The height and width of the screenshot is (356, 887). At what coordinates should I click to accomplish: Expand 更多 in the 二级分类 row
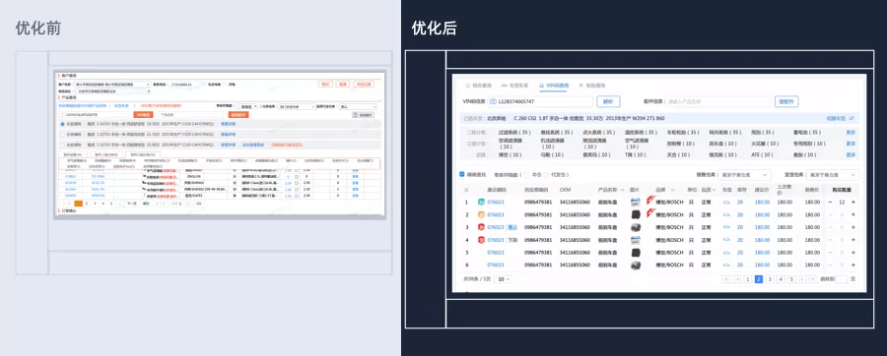pos(851,132)
